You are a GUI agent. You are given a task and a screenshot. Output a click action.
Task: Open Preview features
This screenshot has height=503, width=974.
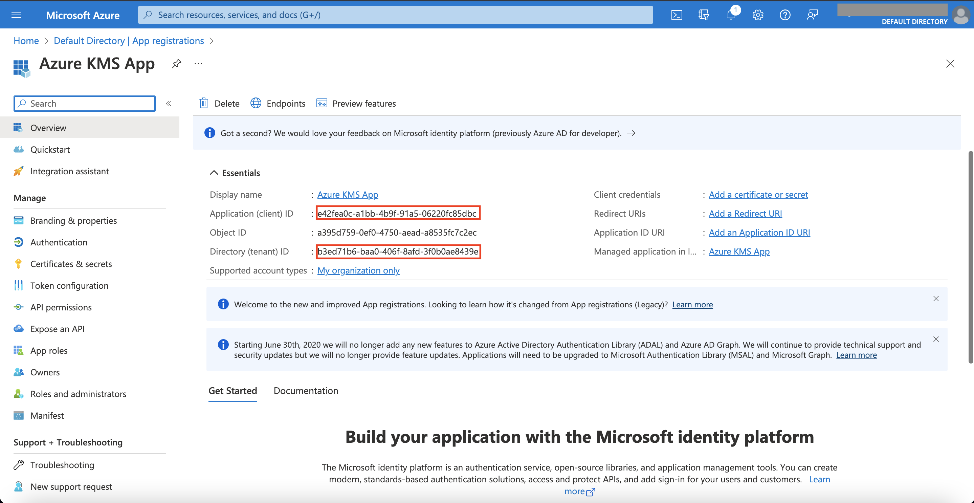[x=356, y=103]
